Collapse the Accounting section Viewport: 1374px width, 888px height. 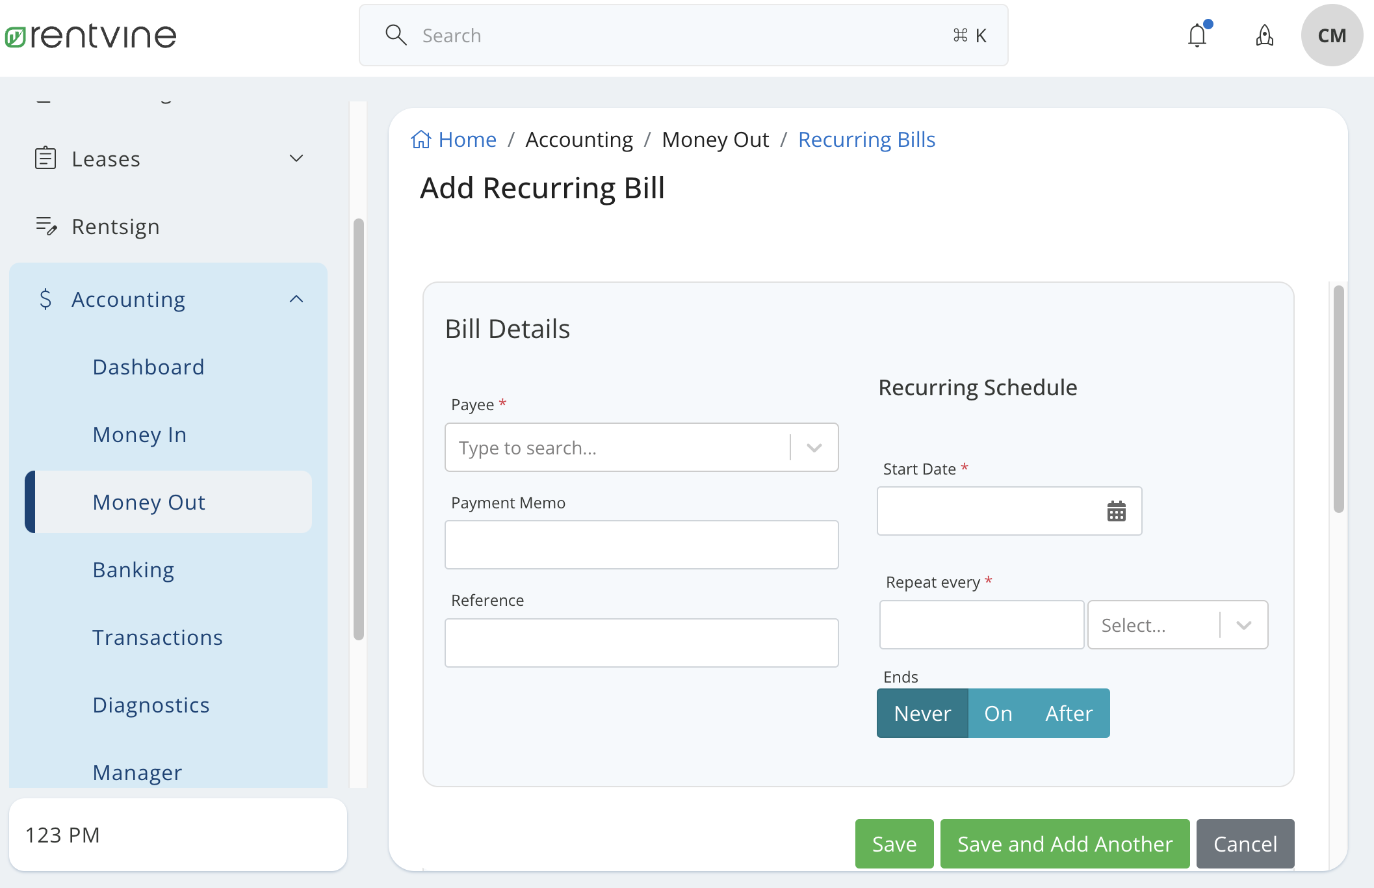coord(296,299)
